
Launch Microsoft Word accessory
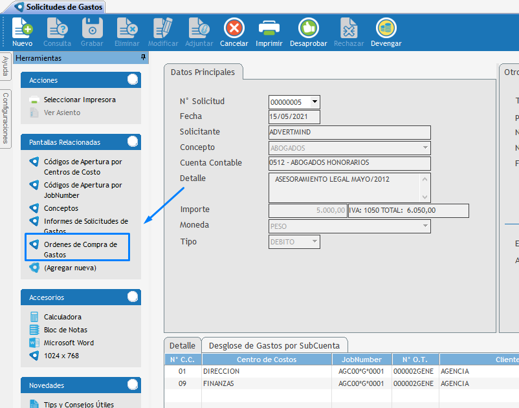coord(69,343)
